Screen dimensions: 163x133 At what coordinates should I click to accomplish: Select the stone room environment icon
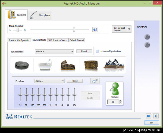tap(91, 65)
